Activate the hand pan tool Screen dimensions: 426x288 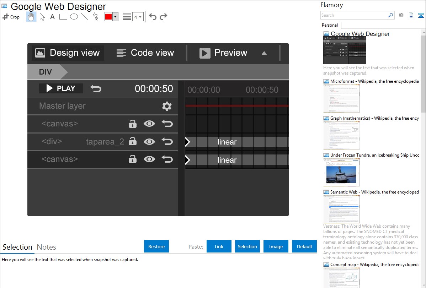point(31,17)
